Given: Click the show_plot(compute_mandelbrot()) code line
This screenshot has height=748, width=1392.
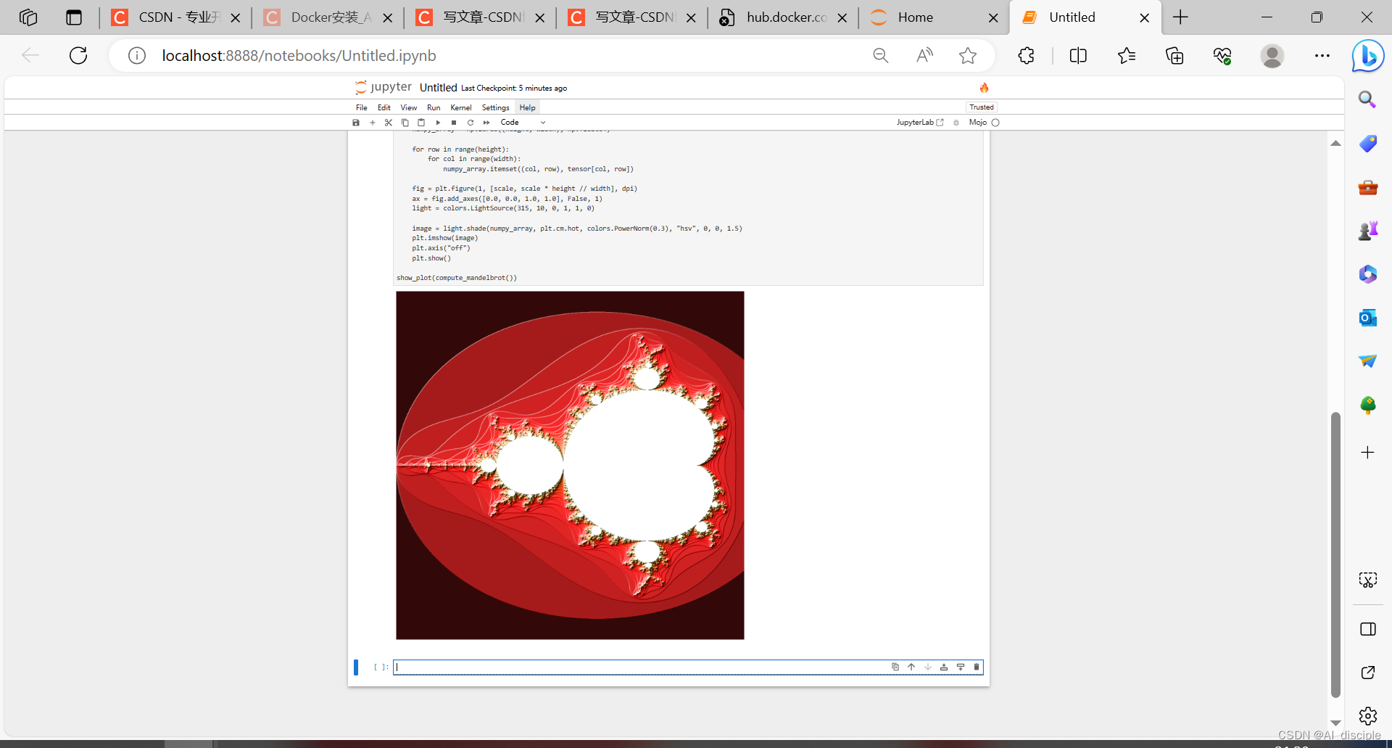Looking at the screenshot, I should pyautogui.click(x=457, y=278).
